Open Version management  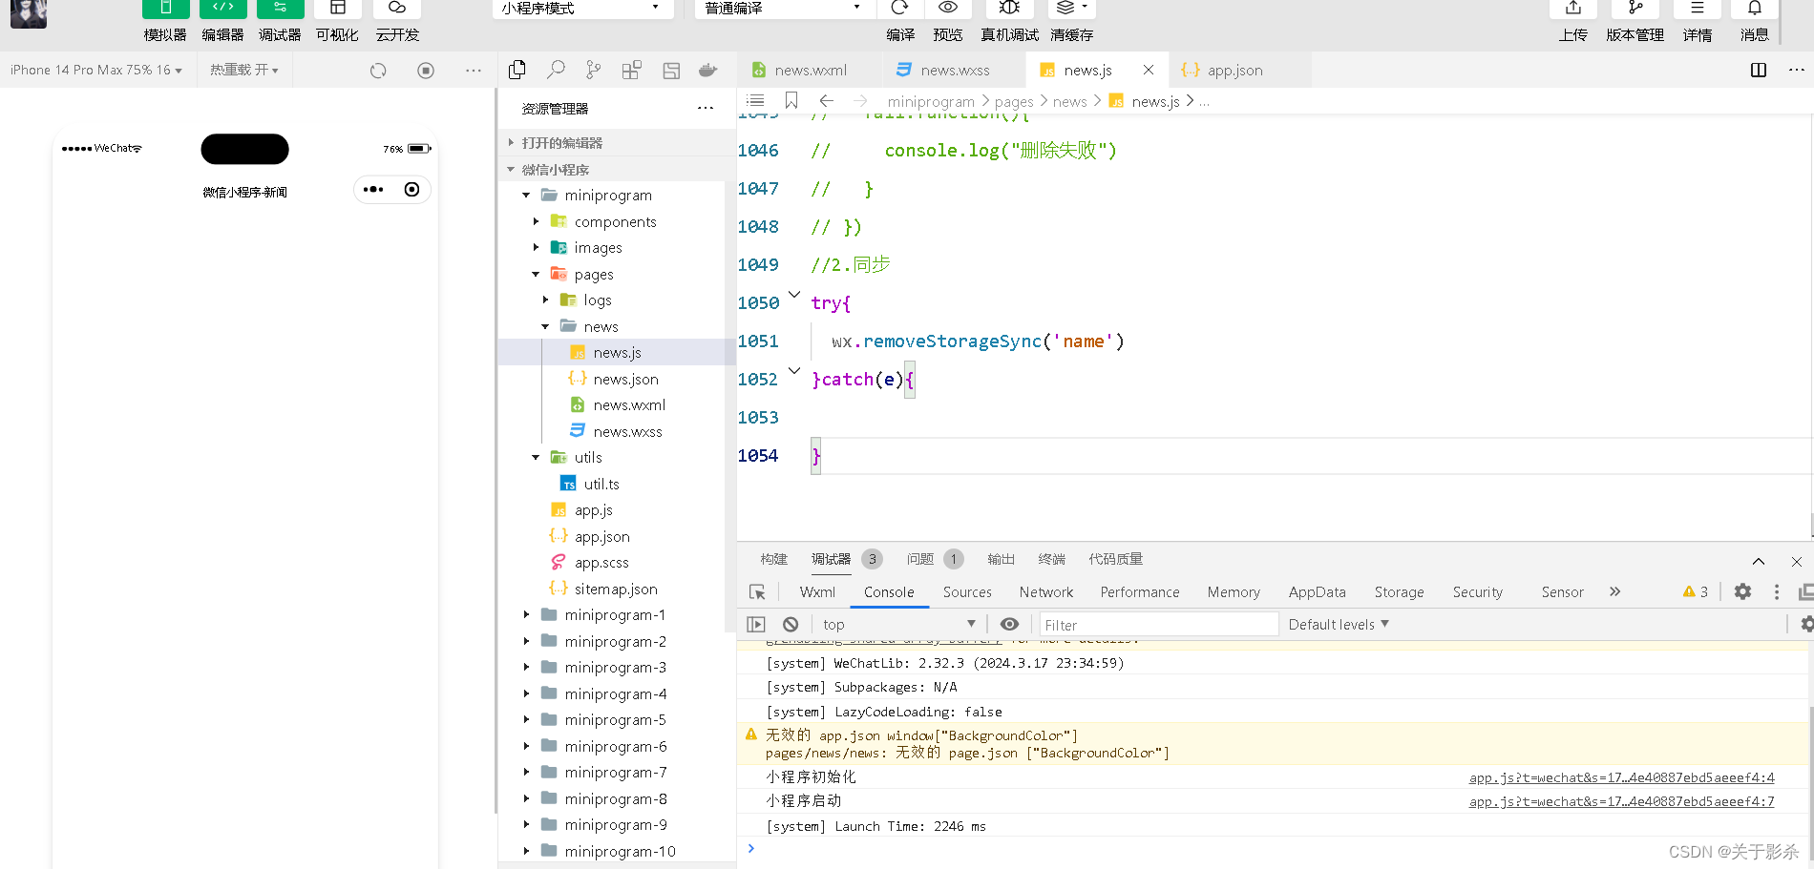(1635, 9)
